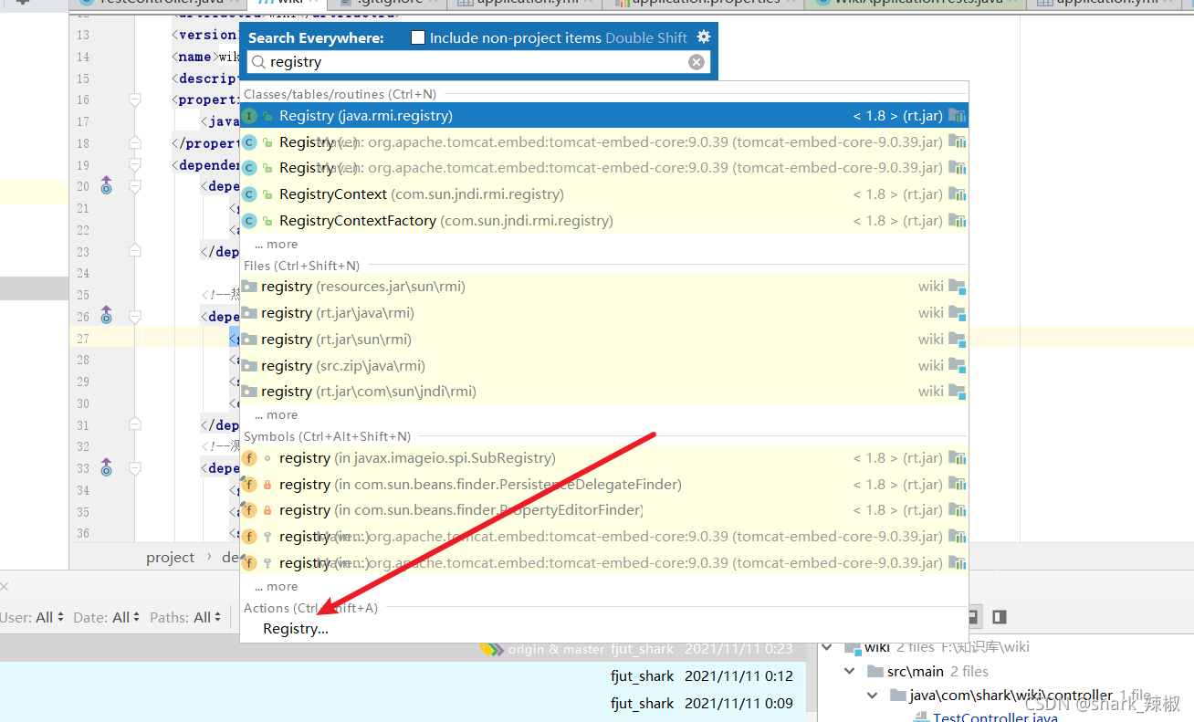1194x722 pixels.
Task: Select wiki 2 files root node
Action: tap(935, 647)
